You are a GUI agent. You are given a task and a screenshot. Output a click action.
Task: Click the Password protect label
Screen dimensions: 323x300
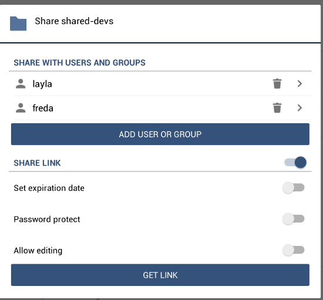pyautogui.click(x=47, y=220)
